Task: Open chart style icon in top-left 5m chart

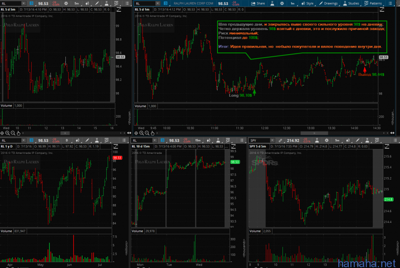Action: point(87,3)
